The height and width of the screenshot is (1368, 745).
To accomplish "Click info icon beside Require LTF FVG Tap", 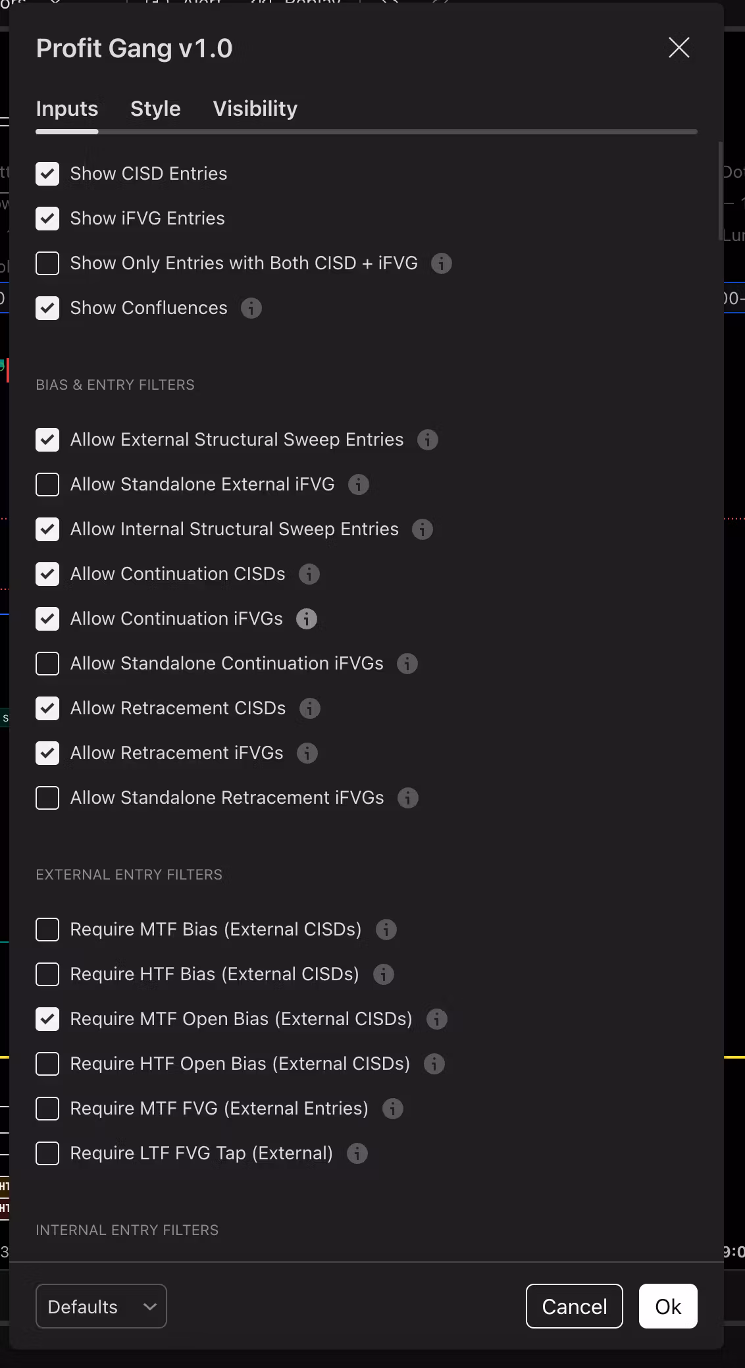I will (357, 1153).
